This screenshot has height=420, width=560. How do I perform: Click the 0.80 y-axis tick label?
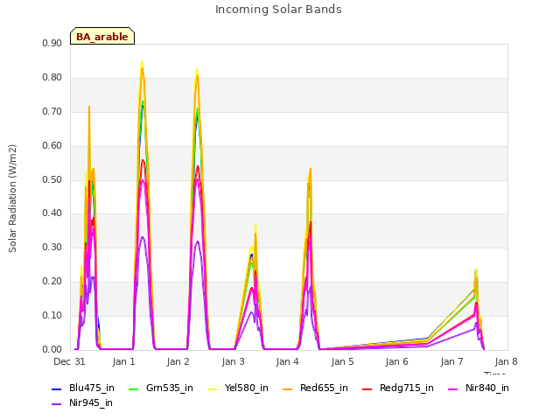[52, 78]
